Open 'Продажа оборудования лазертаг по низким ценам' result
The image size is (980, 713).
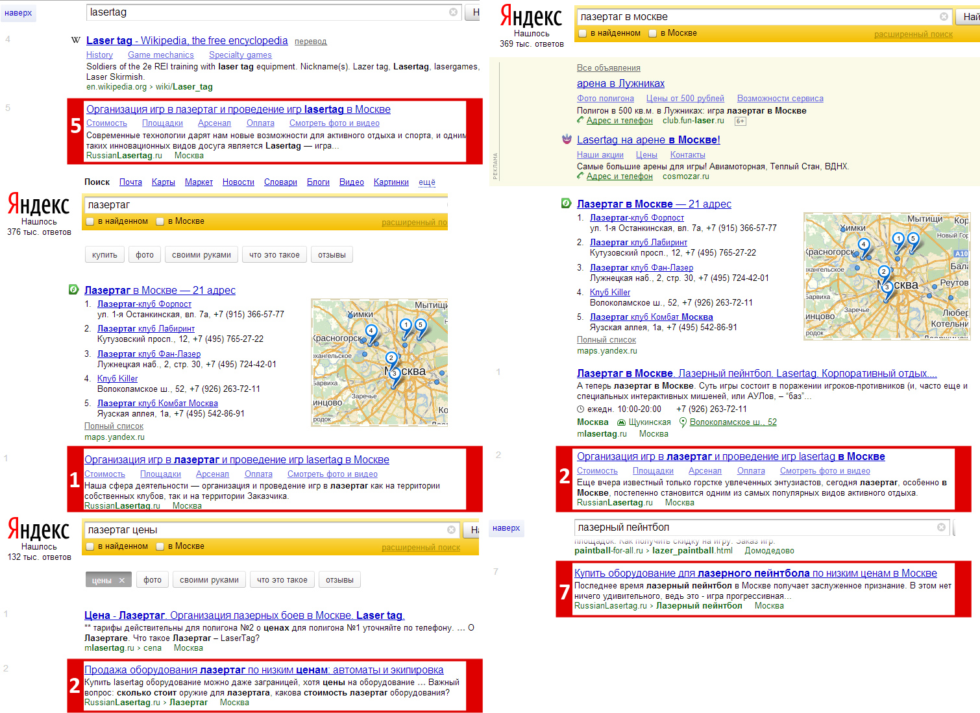tap(264, 670)
